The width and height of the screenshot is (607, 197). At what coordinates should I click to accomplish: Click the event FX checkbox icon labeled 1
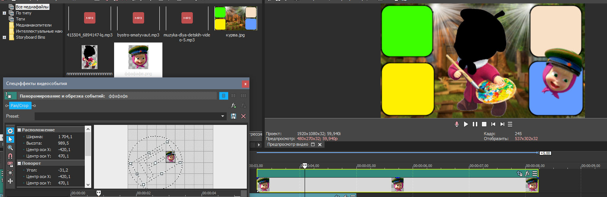click(10, 96)
